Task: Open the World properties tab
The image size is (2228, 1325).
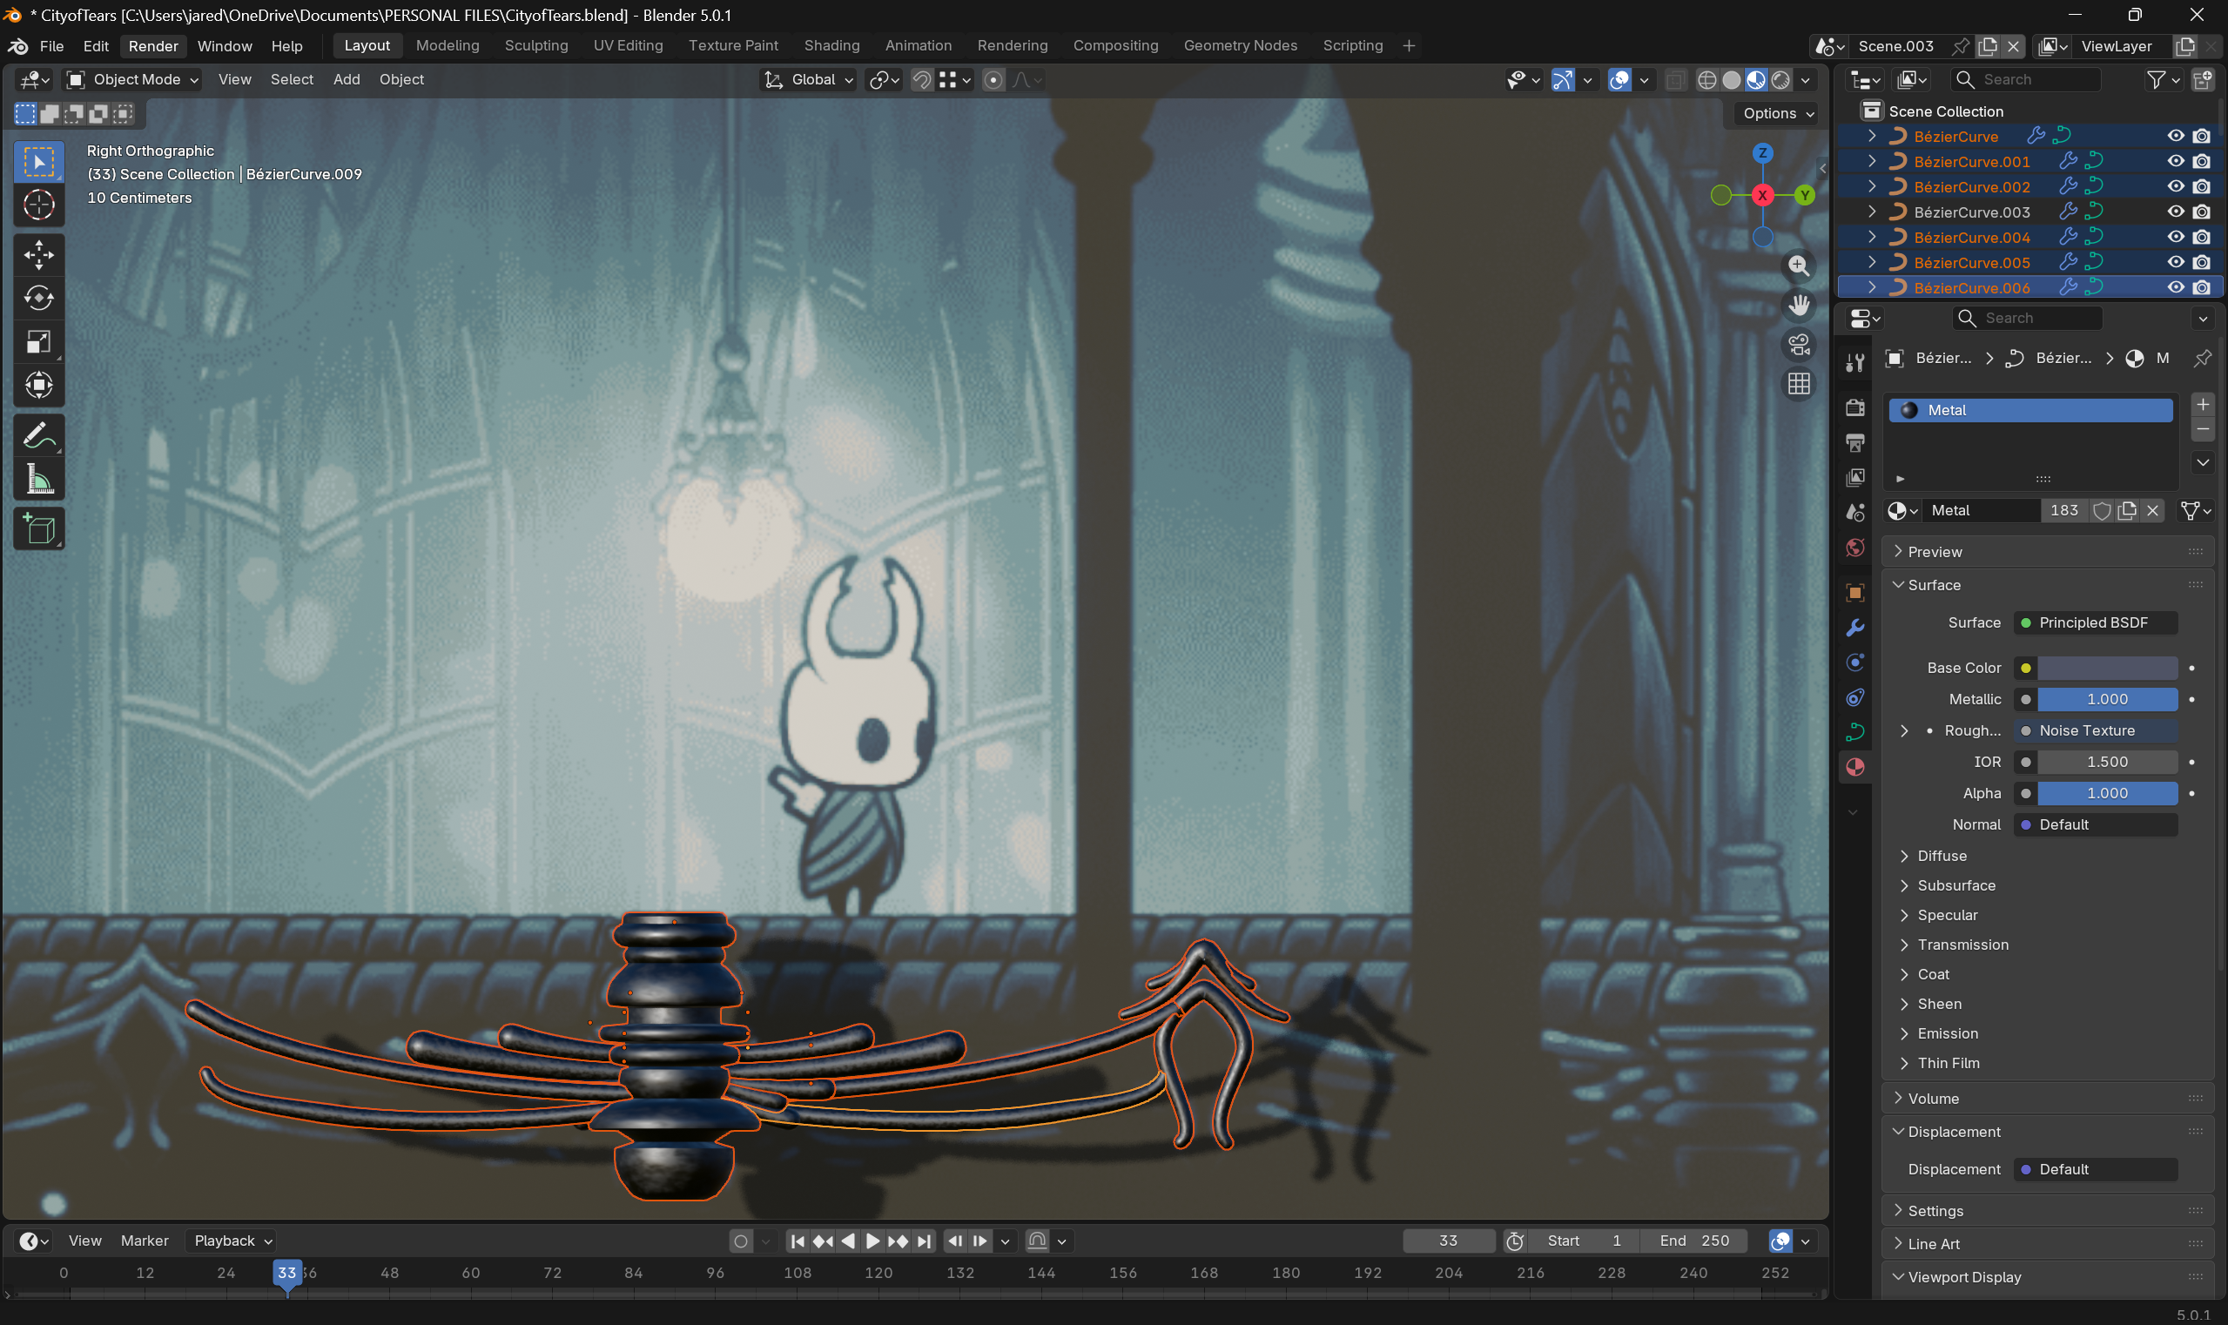Action: pyautogui.click(x=1854, y=548)
